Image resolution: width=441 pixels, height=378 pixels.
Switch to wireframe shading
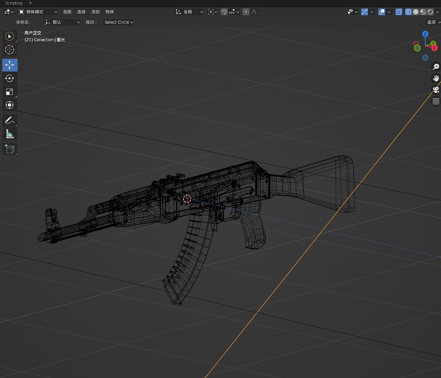pos(408,12)
